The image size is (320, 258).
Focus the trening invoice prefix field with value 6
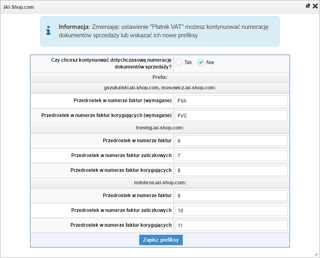[231, 141]
